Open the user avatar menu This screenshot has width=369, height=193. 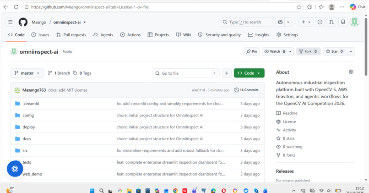pyautogui.click(x=354, y=22)
